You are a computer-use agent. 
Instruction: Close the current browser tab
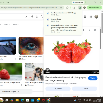pos(4,2)
